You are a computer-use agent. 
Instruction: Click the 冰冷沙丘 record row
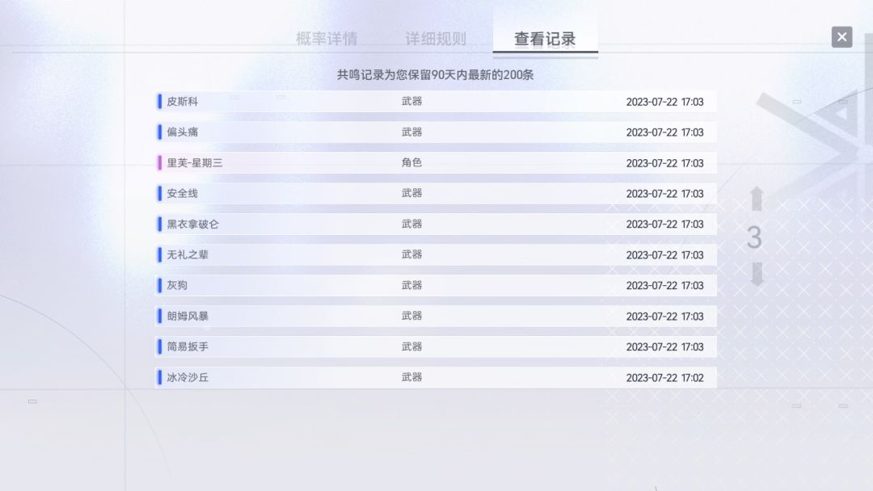[436, 377]
